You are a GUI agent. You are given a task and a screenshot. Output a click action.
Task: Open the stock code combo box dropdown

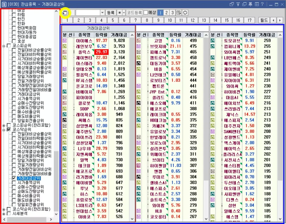point(102,13)
